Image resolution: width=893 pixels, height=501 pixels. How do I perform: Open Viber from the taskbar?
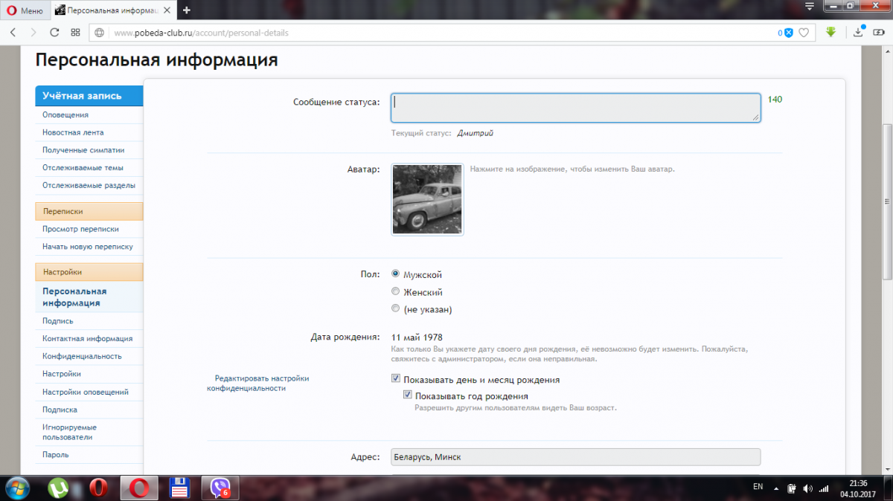220,488
